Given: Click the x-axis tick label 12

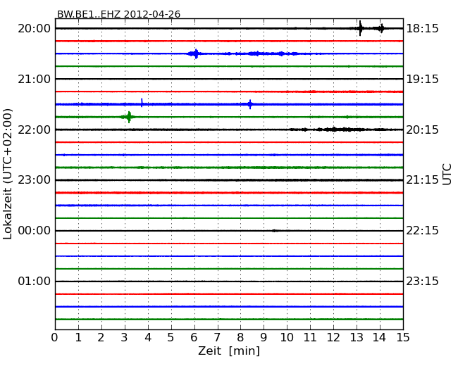Looking at the screenshot, I should [333, 337].
